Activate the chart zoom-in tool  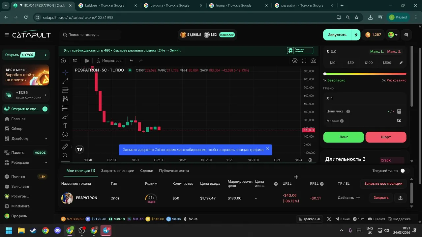(x=65, y=155)
